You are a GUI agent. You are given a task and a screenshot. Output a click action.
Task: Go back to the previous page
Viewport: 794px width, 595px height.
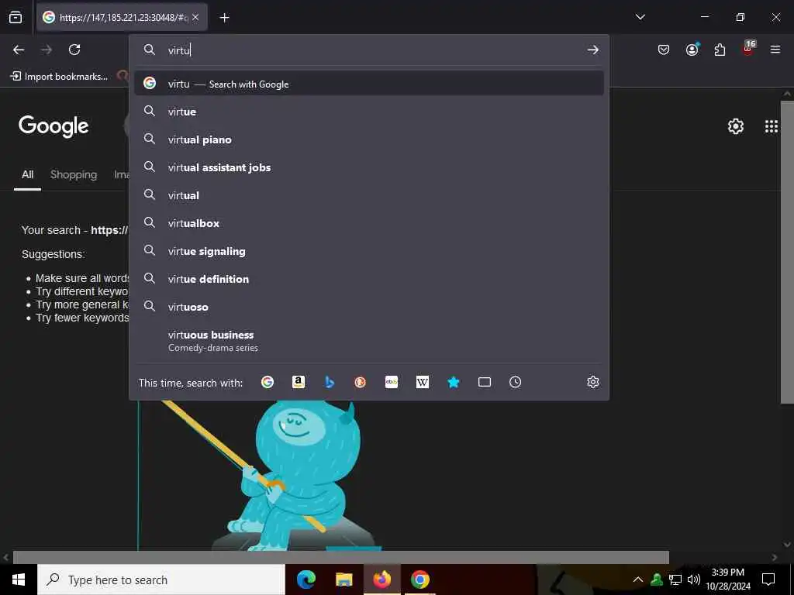[x=19, y=50]
